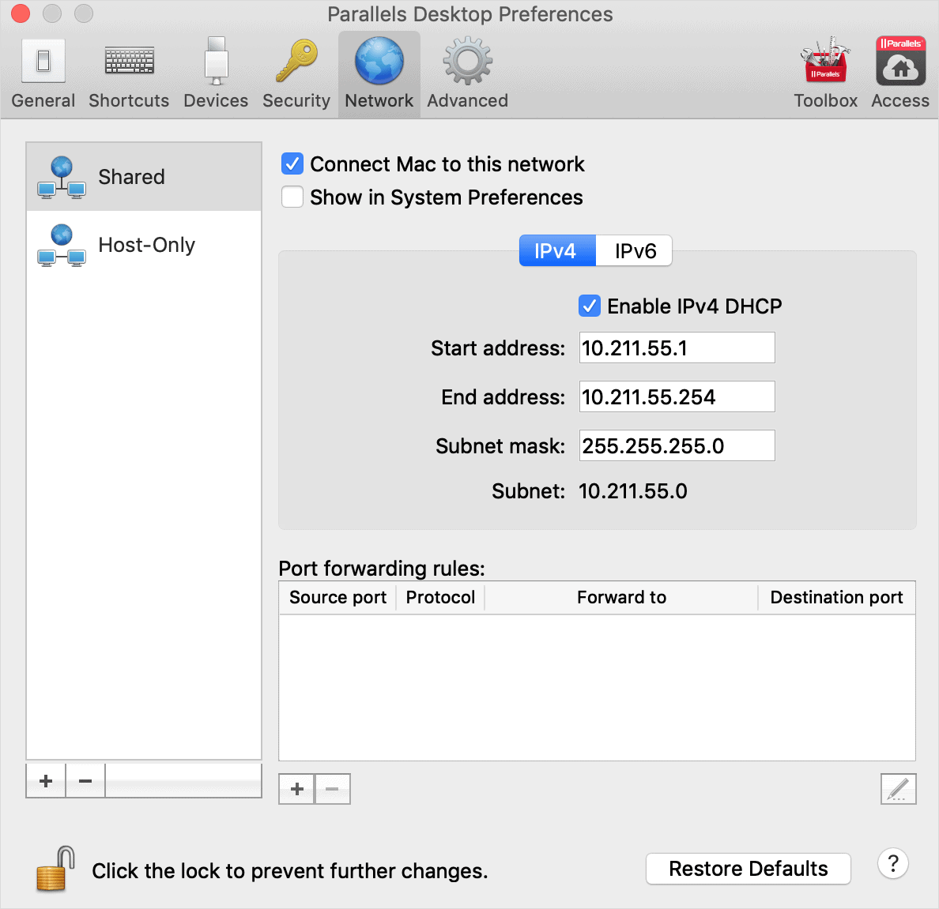Click Restore Defaults

point(748,869)
